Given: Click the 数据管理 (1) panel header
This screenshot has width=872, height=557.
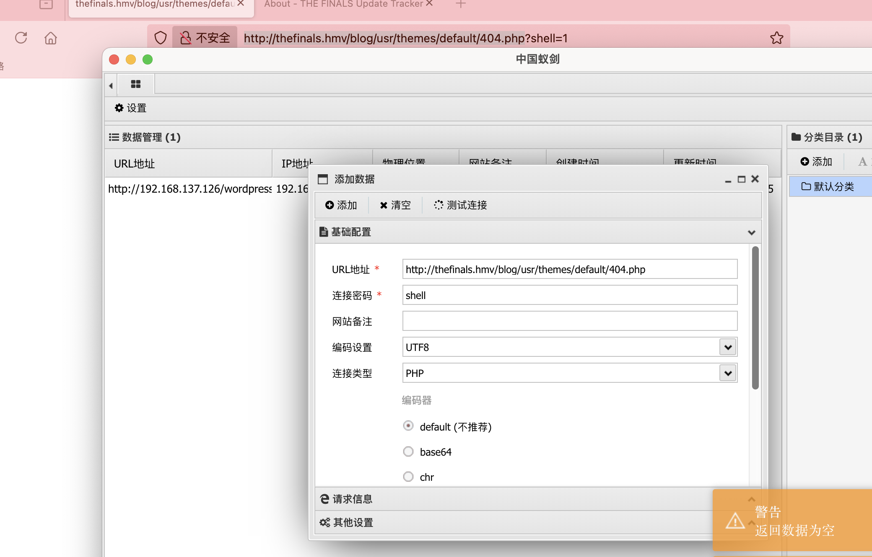Looking at the screenshot, I should click(443, 137).
